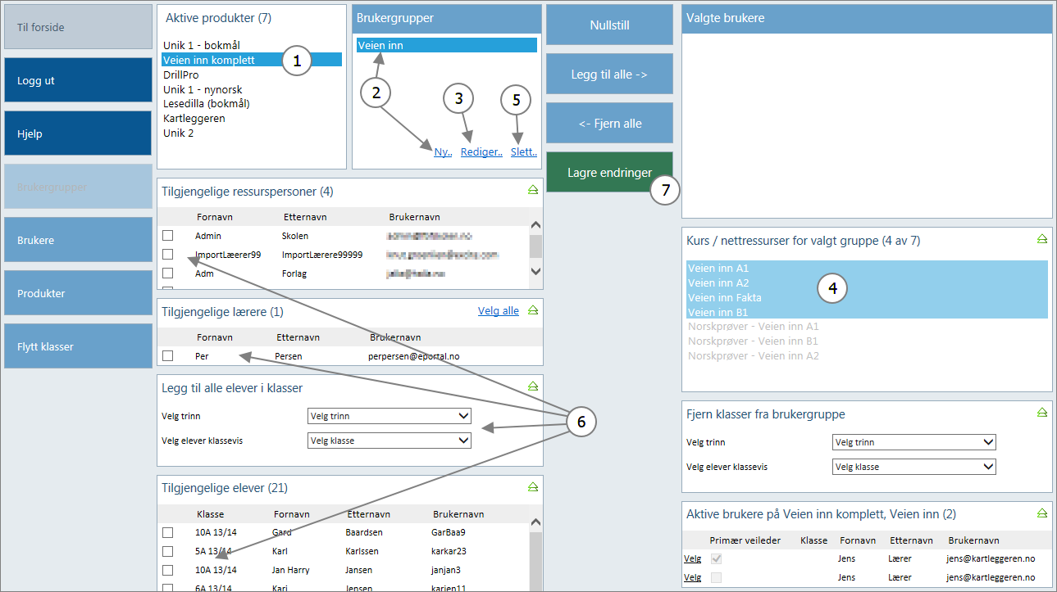The height and width of the screenshot is (592, 1057).
Task: Open Velg trinn dropdown in Fjern klasser panel
Action: pos(914,442)
